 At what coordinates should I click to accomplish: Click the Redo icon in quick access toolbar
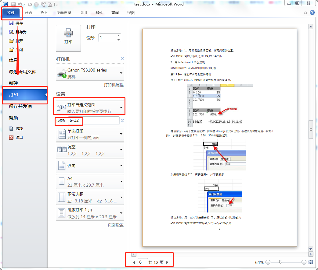30,4
